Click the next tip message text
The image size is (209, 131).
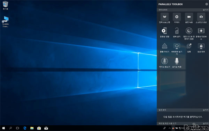point(183,117)
